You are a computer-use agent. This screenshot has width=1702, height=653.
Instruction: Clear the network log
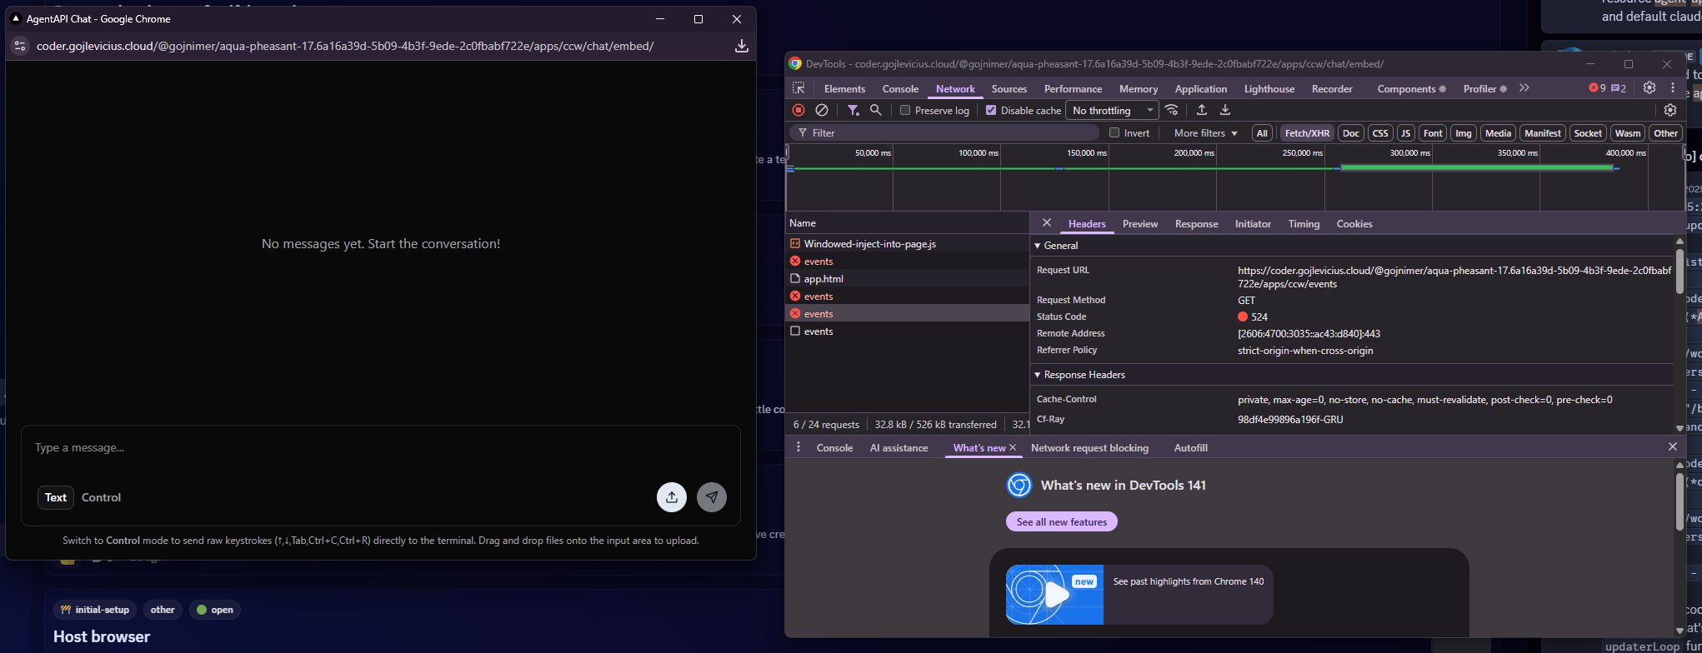(x=822, y=110)
